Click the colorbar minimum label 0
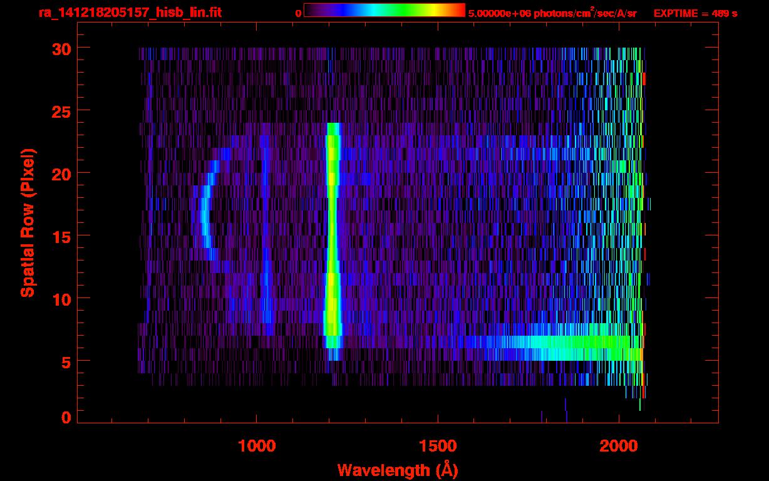The height and width of the screenshot is (481, 769). 298,13
